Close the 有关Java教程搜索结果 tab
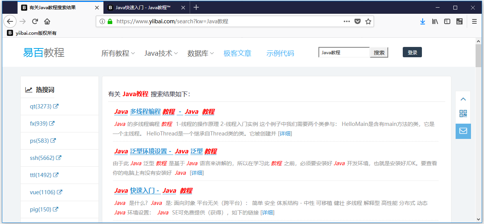Screen dimensions: 484x224 point(97,7)
